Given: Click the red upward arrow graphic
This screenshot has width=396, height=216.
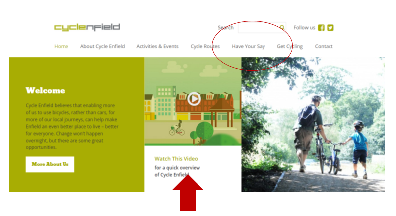Looking at the screenshot, I should point(188,193).
